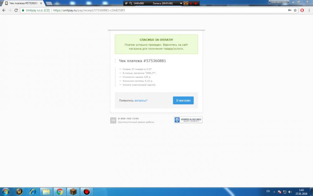Image resolution: width=313 pixels, height=196 pixels.
Task: Open World of Warcraft from taskbar
Action: (x=19, y=191)
